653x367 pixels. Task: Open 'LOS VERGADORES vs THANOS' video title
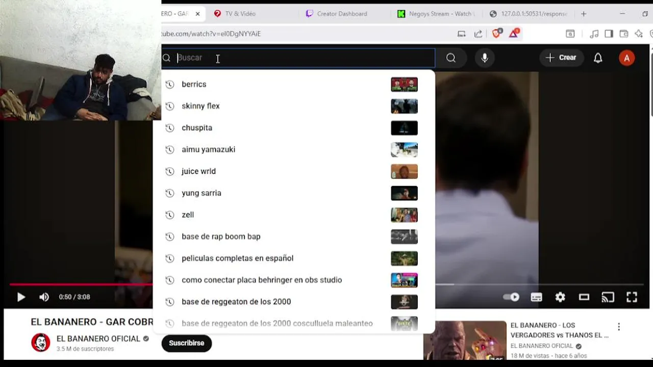tap(560, 330)
